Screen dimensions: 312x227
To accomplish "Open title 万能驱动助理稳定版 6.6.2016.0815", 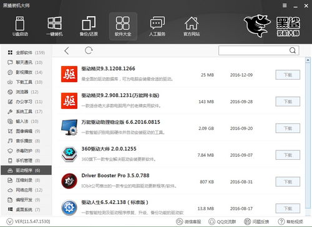I will pos(120,122).
